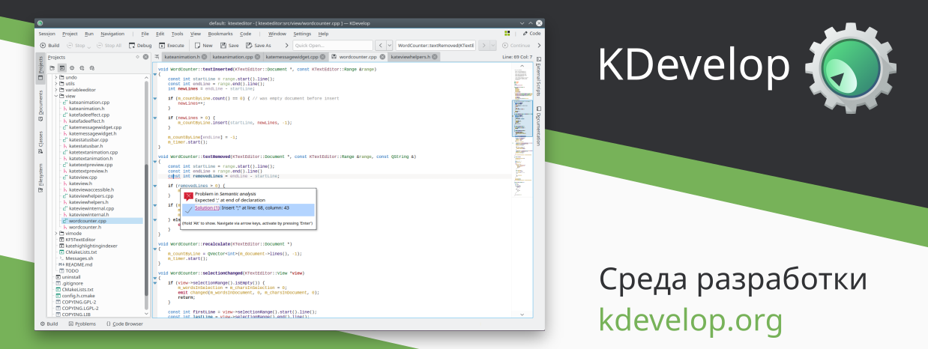
Task: Click the Save toolbar icon
Action: point(223,46)
